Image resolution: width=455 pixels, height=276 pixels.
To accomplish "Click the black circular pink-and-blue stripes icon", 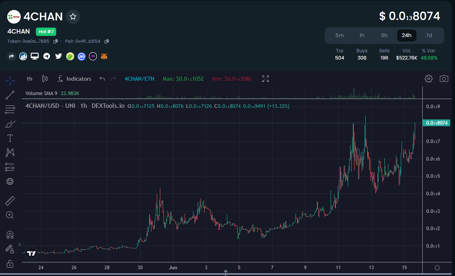I will click(93, 56).
